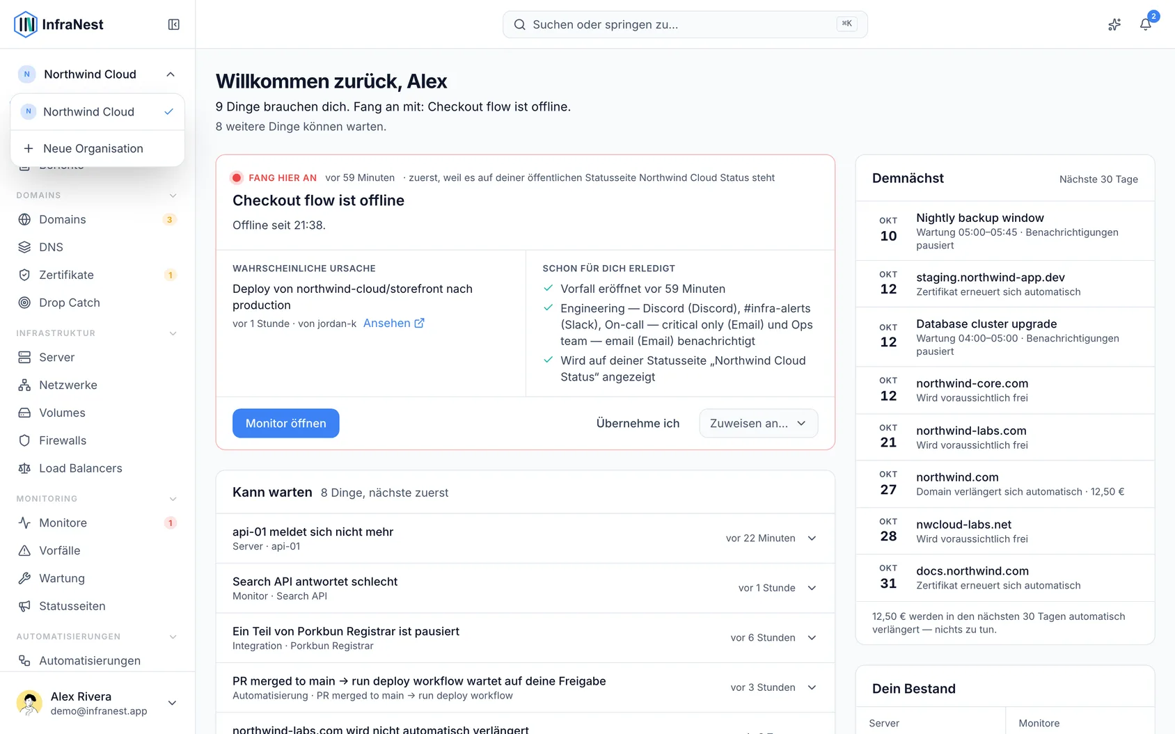The width and height of the screenshot is (1175, 734).
Task: Open Domains via globe icon
Action: coord(24,219)
